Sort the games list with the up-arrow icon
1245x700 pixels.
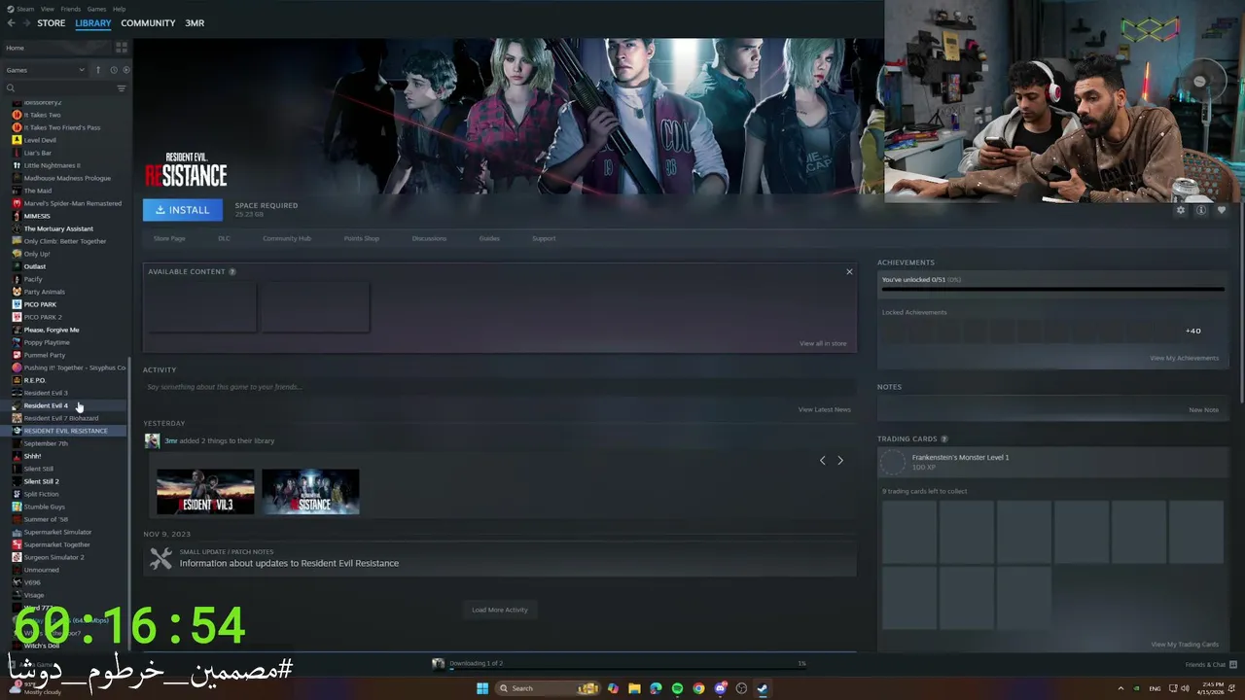click(x=97, y=70)
